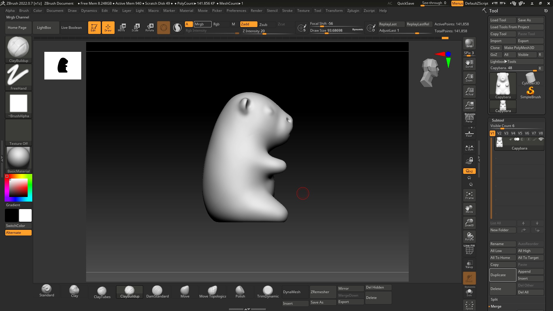Toggle Perspective distortion
553x311 pixels.
(469, 118)
